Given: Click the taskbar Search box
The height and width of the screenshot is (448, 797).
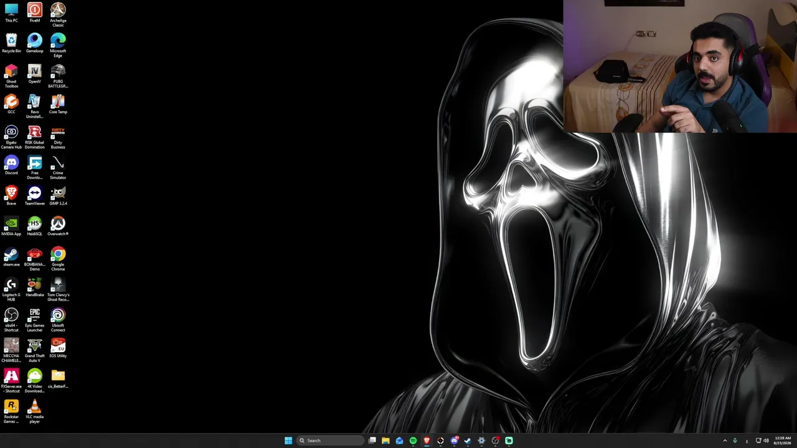Looking at the screenshot, I should [x=329, y=441].
